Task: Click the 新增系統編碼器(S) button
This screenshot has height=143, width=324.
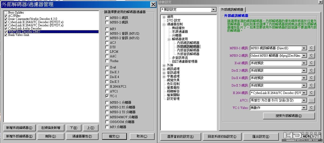Action: click(19, 128)
